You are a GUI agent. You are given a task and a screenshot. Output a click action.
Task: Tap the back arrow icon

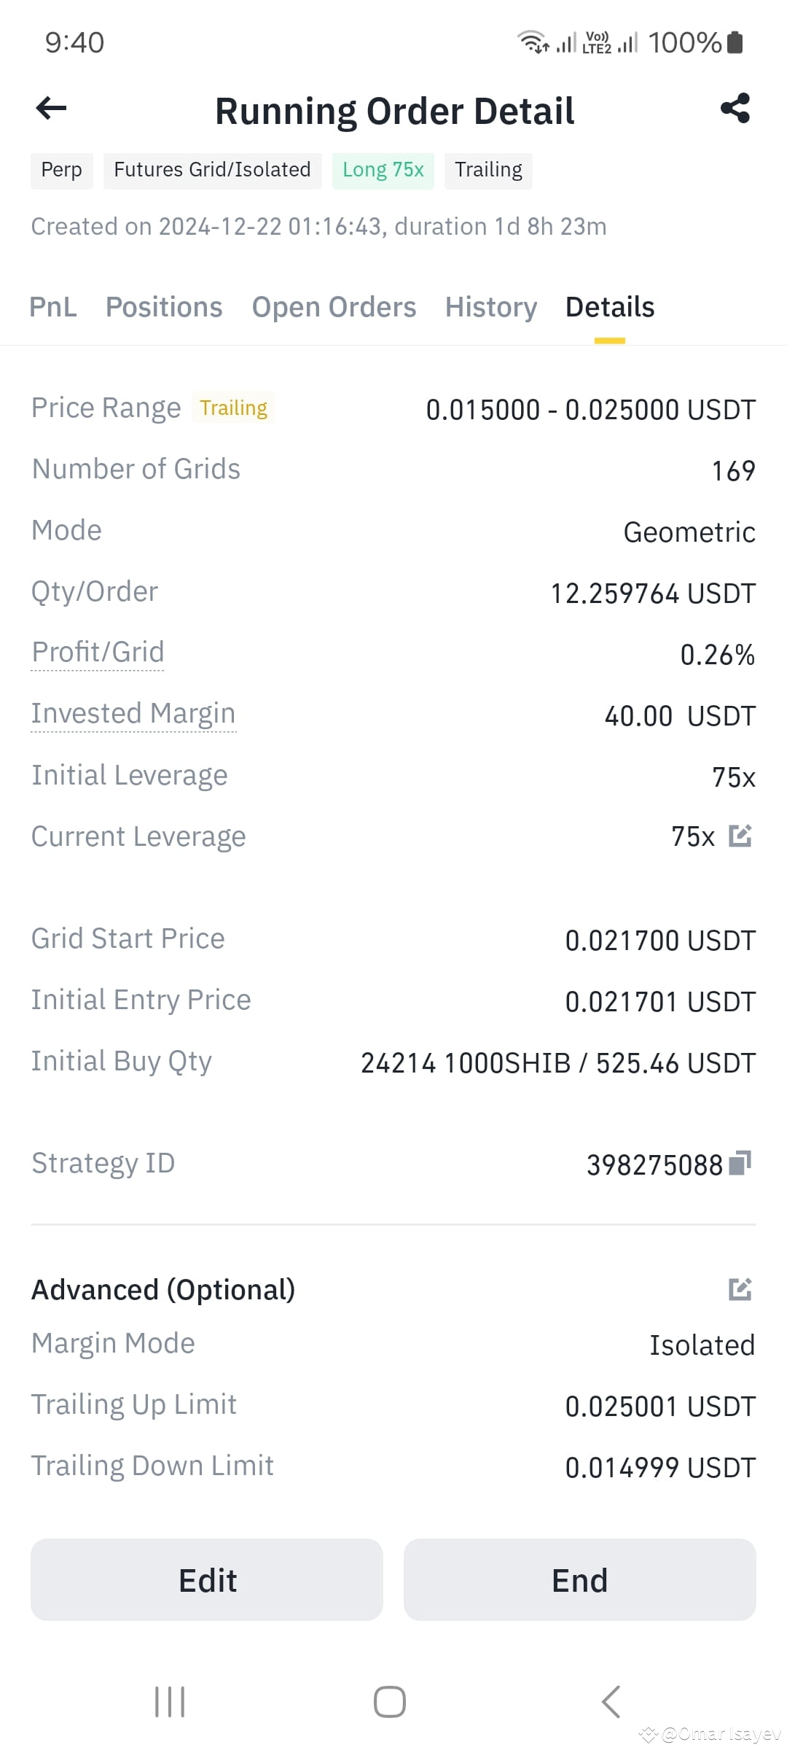pos(51,109)
